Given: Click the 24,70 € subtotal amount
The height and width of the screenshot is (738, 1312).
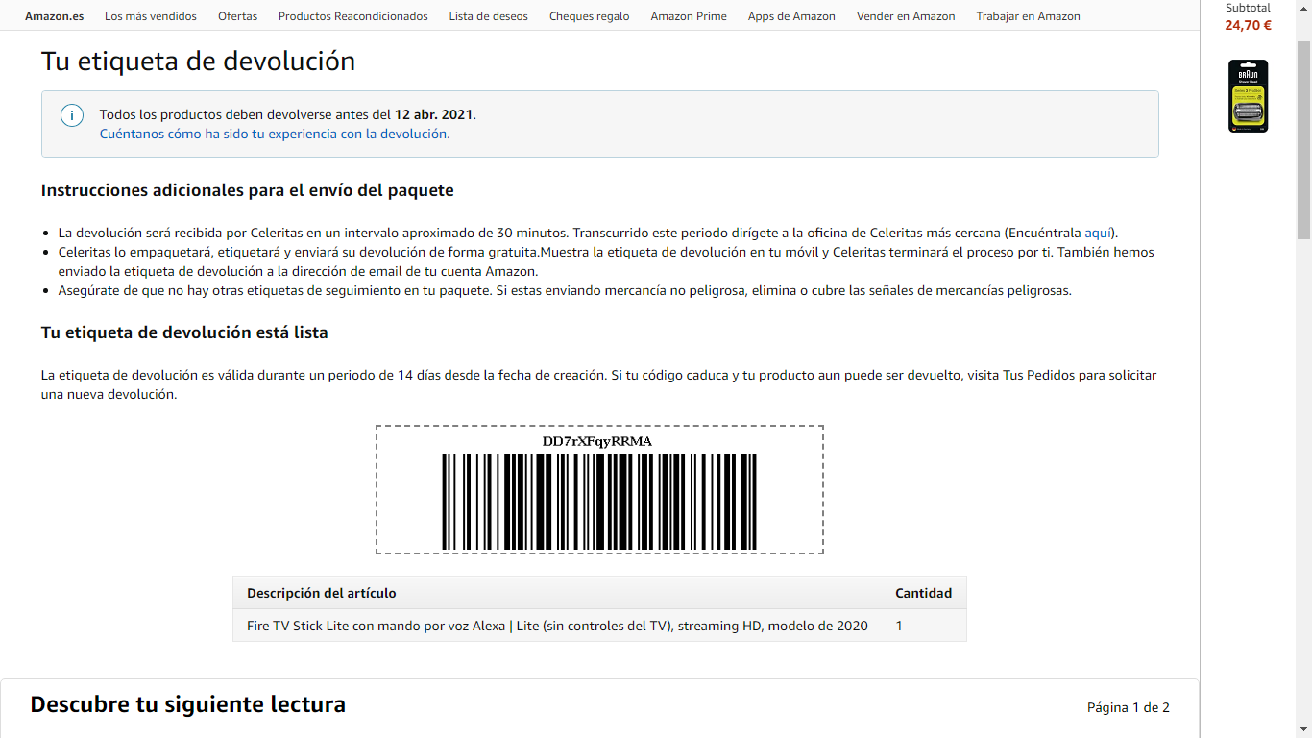Looking at the screenshot, I should (1248, 26).
